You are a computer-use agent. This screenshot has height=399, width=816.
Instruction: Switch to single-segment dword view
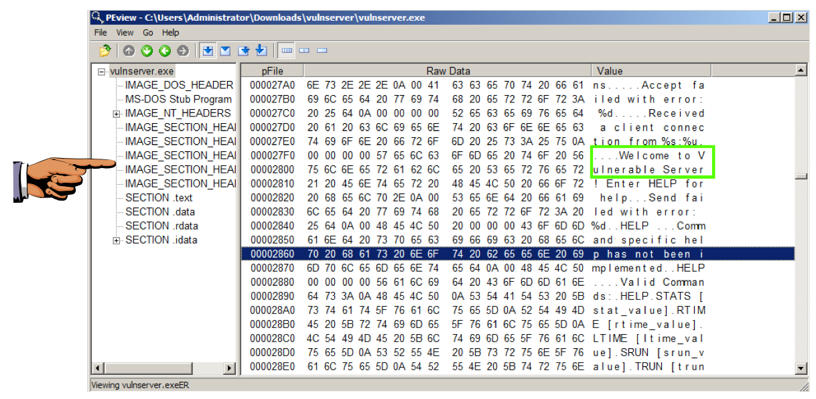(x=322, y=51)
